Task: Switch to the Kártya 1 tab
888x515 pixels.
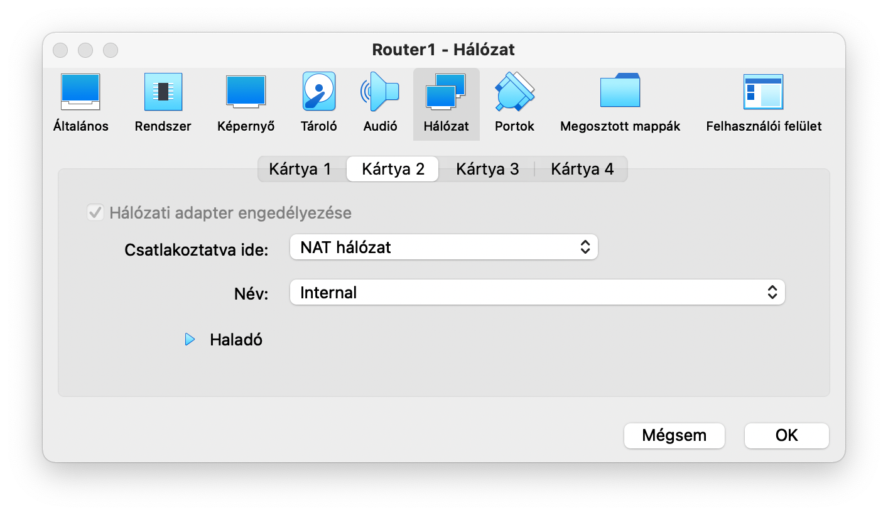Action: coord(300,169)
